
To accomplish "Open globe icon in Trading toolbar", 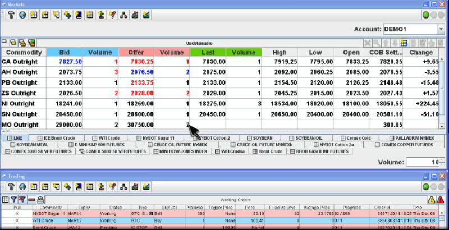I will [22, 187].
